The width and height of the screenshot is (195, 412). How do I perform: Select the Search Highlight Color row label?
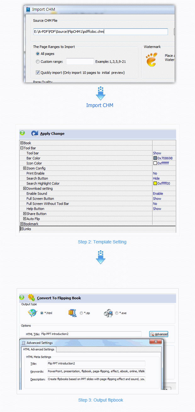click(43, 183)
